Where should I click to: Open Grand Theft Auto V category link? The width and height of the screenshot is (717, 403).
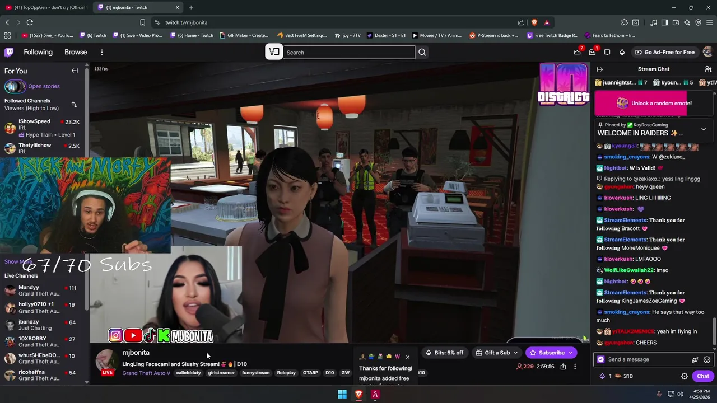click(146, 373)
